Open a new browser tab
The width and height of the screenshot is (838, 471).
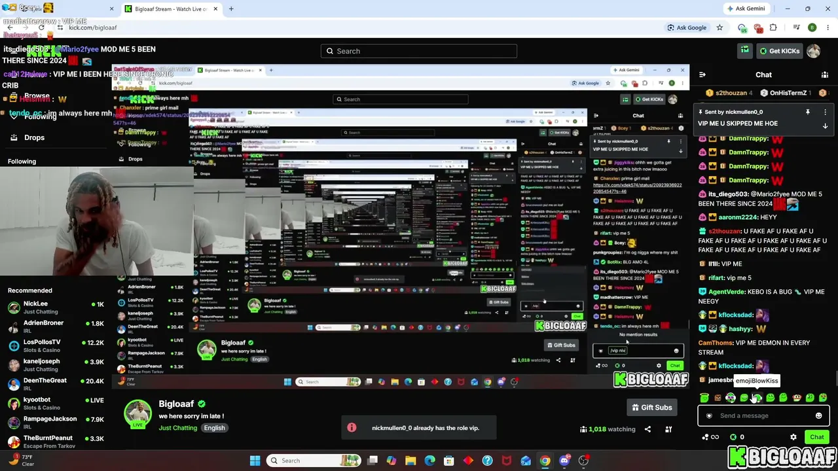coord(231,9)
